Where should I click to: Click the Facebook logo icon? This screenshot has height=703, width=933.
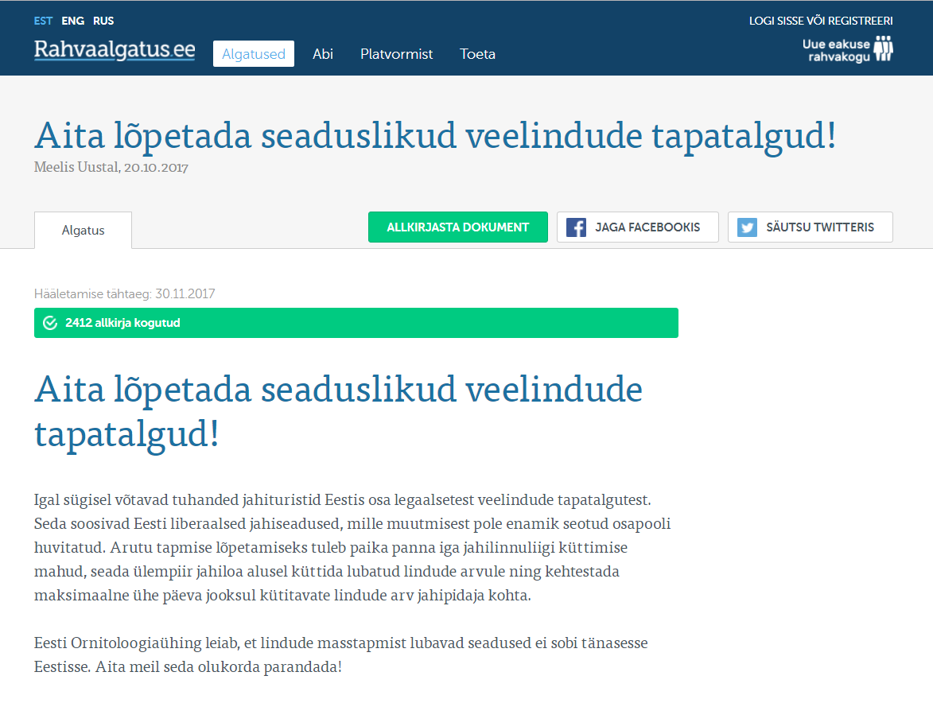pos(576,227)
